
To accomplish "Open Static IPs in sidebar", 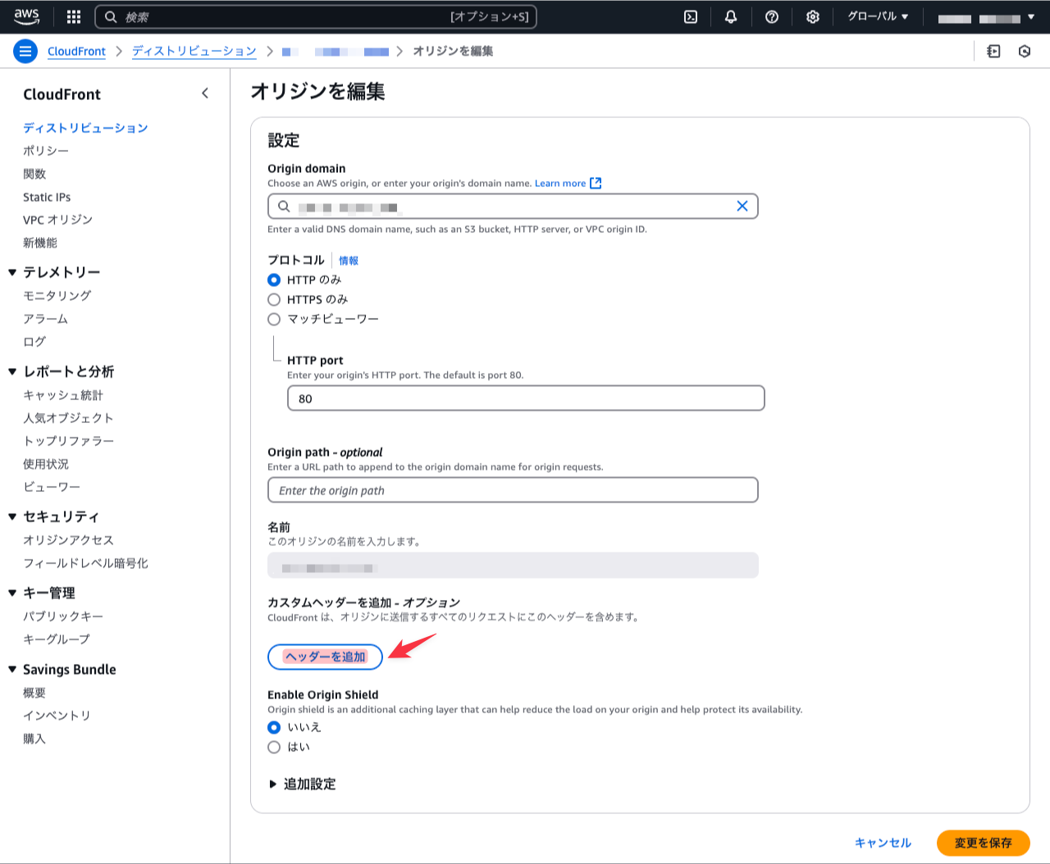I will click(x=47, y=197).
